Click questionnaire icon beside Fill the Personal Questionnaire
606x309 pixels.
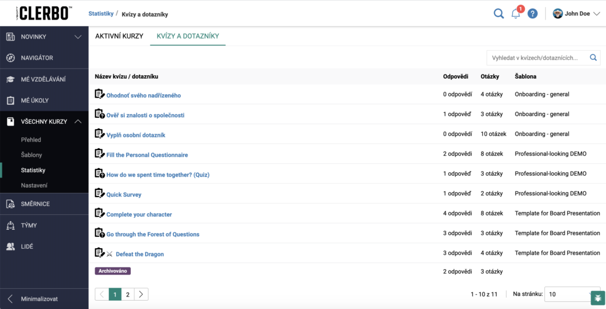99,153
